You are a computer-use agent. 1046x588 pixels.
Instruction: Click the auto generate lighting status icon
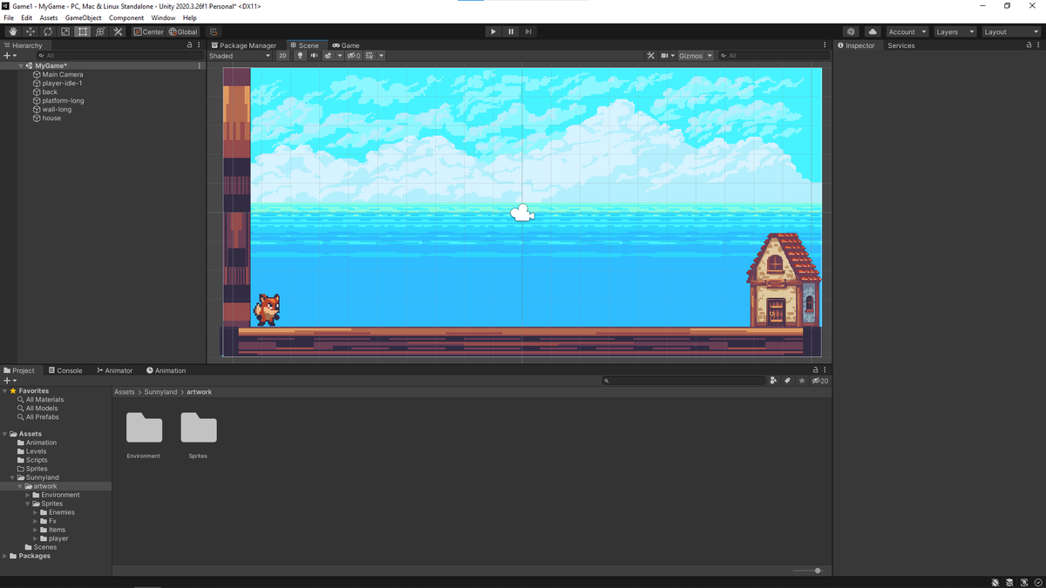[1024, 582]
